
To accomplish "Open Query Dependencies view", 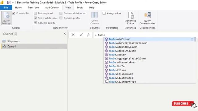I will tap(147, 18).
